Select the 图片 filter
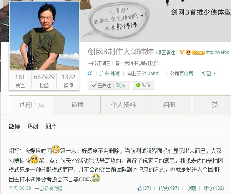Viewport: 231px width, 194px height. pyautogui.click(x=51, y=126)
